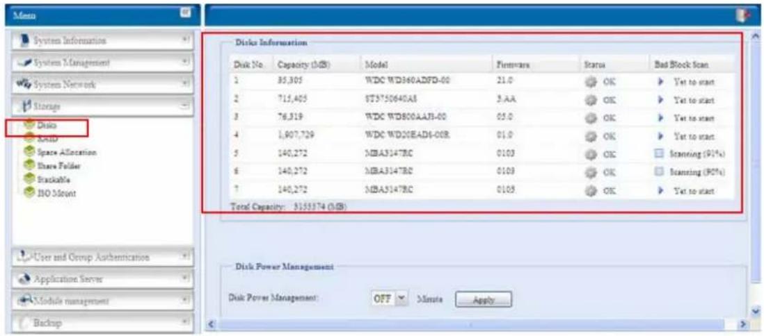Click status gear icon for disk 5
Screen dimensions: 764x336
coord(589,154)
